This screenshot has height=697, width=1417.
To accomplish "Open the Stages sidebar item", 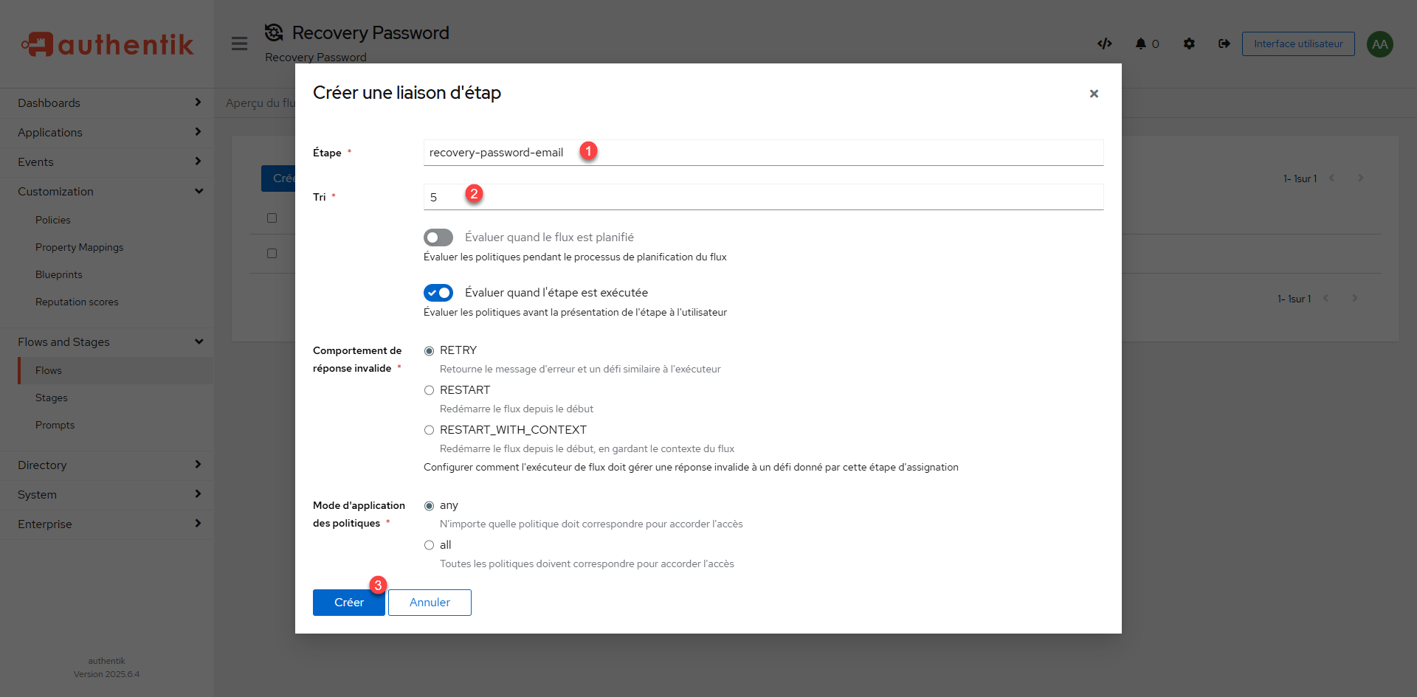I will click(52, 398).
